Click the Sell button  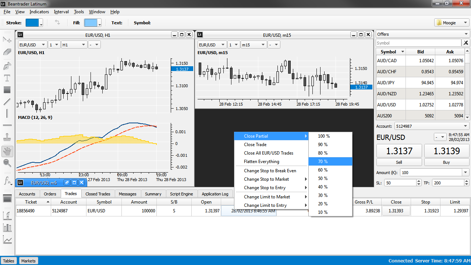[x=399, y=162]
